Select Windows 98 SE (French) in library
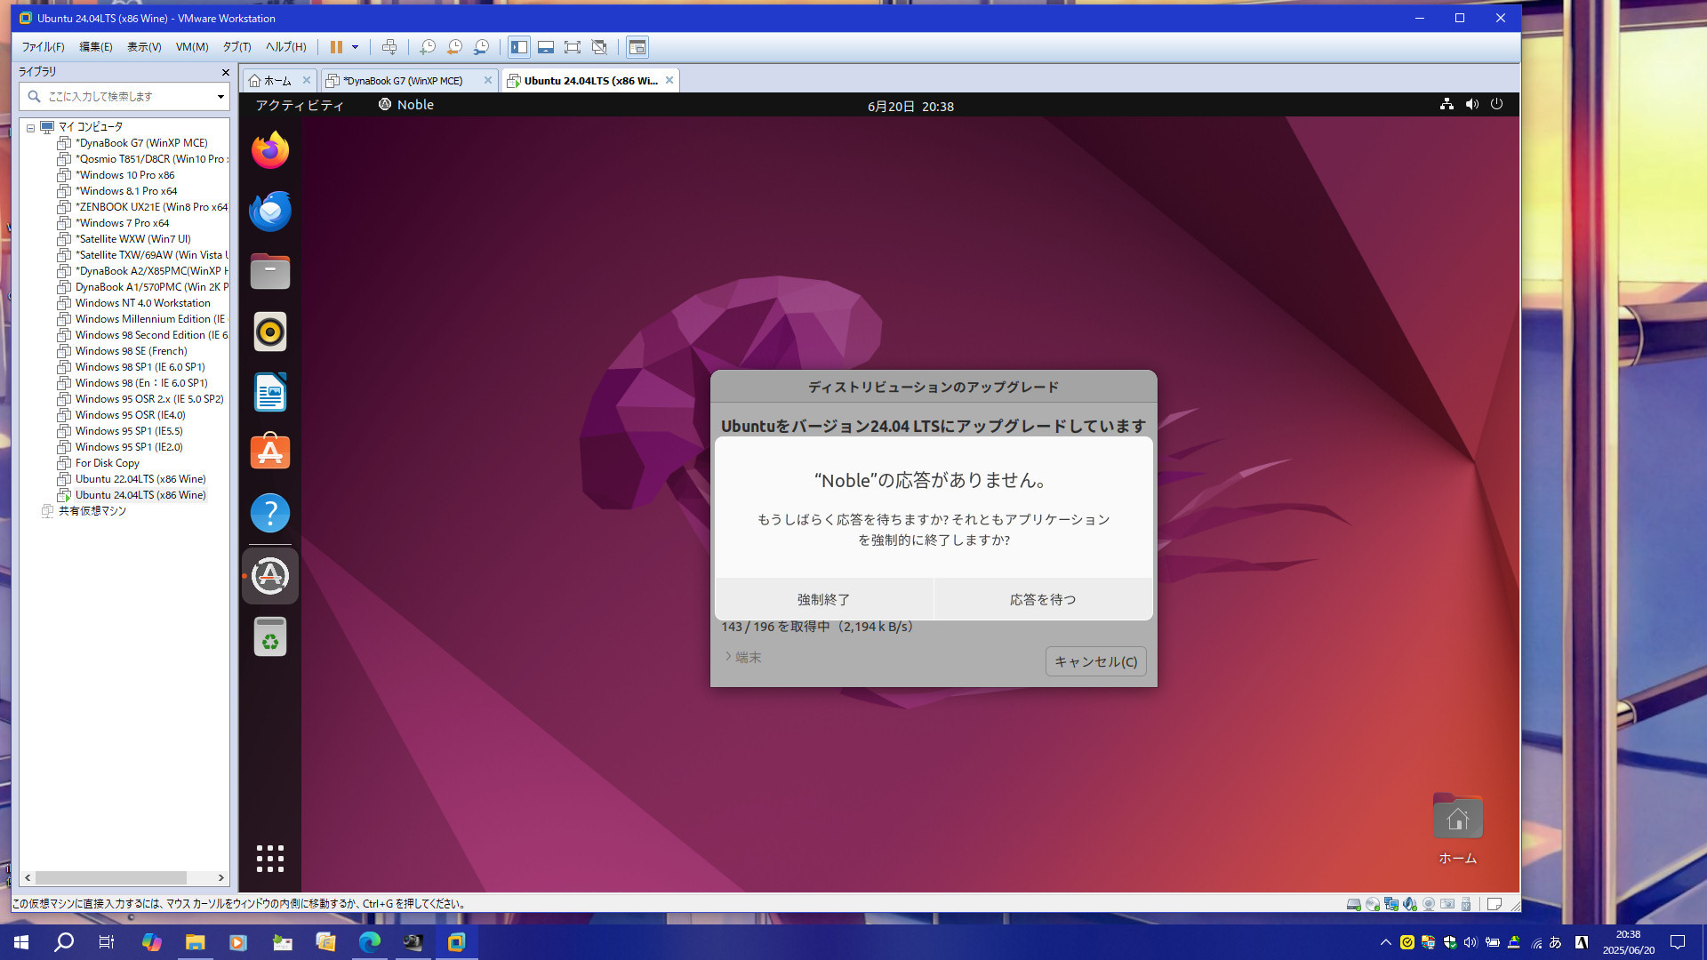Viewport: 1707px width, 960px height. [123, 351]
